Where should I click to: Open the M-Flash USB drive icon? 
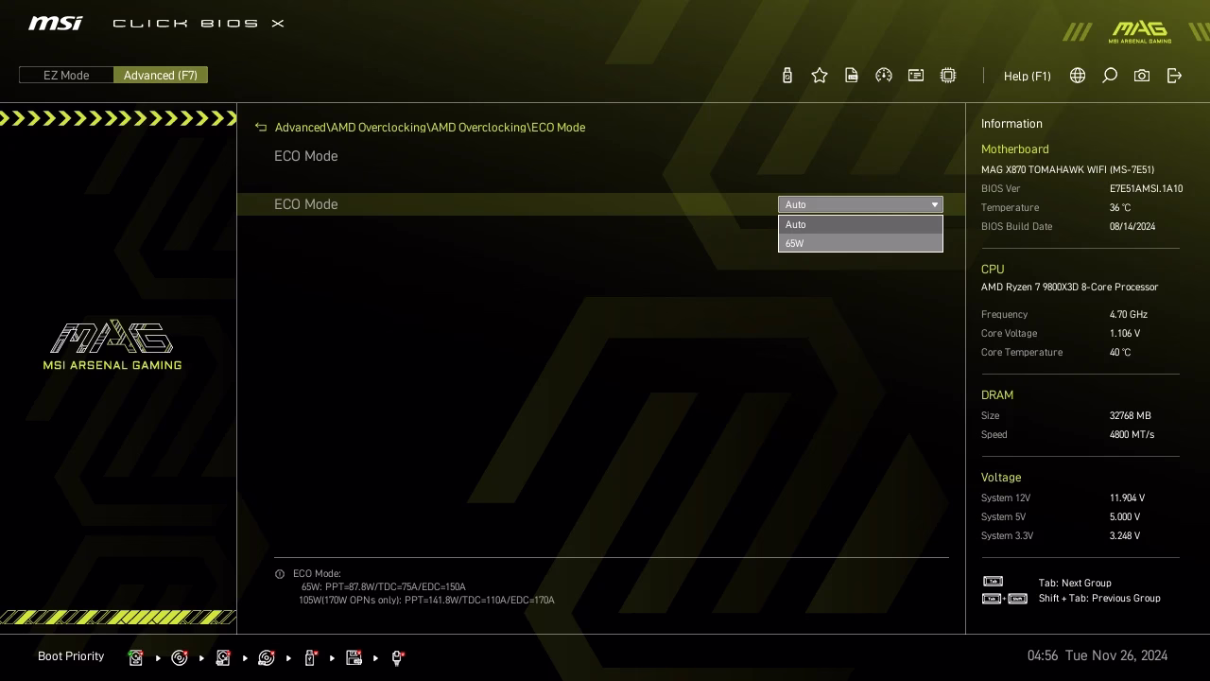787,76
